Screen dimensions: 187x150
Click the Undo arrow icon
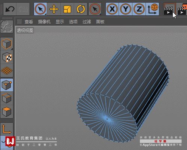click(x=10, y=9)
